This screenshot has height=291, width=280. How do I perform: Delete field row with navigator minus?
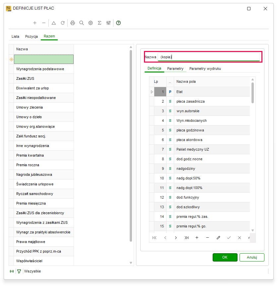(x=207, y=238)
